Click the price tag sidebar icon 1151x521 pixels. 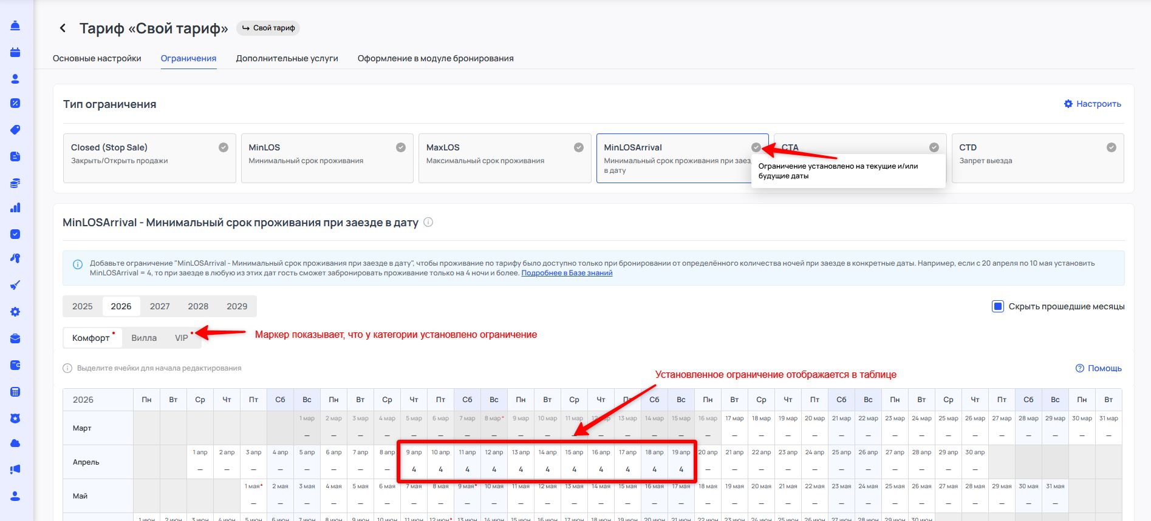coord(15,130)
